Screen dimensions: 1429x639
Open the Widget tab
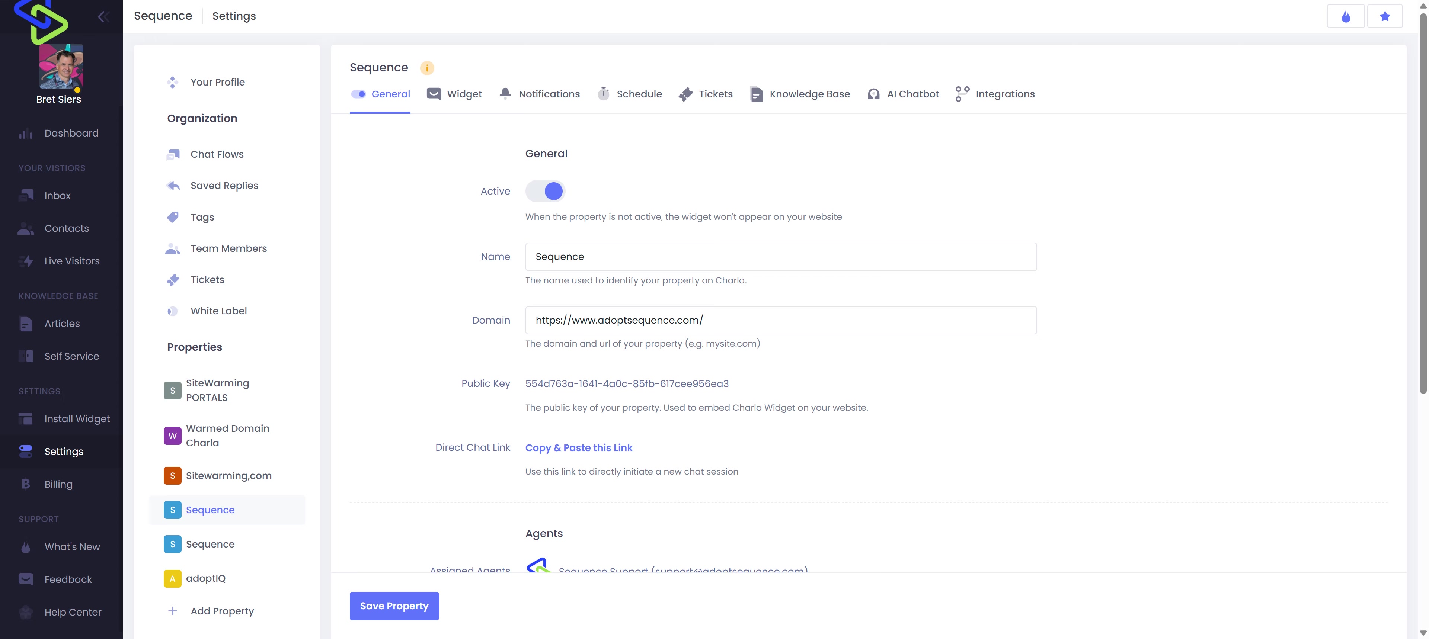[x=454, y=94]
